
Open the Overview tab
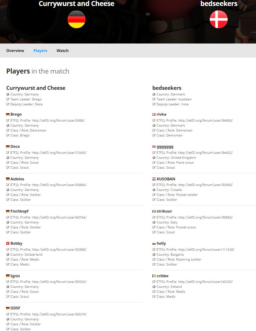click(15, 51)
